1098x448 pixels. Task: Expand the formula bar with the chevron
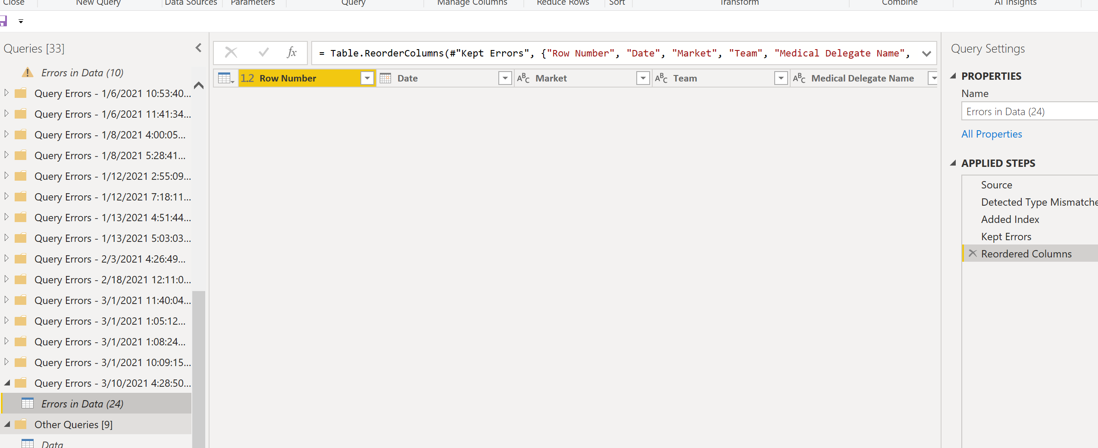926,53
